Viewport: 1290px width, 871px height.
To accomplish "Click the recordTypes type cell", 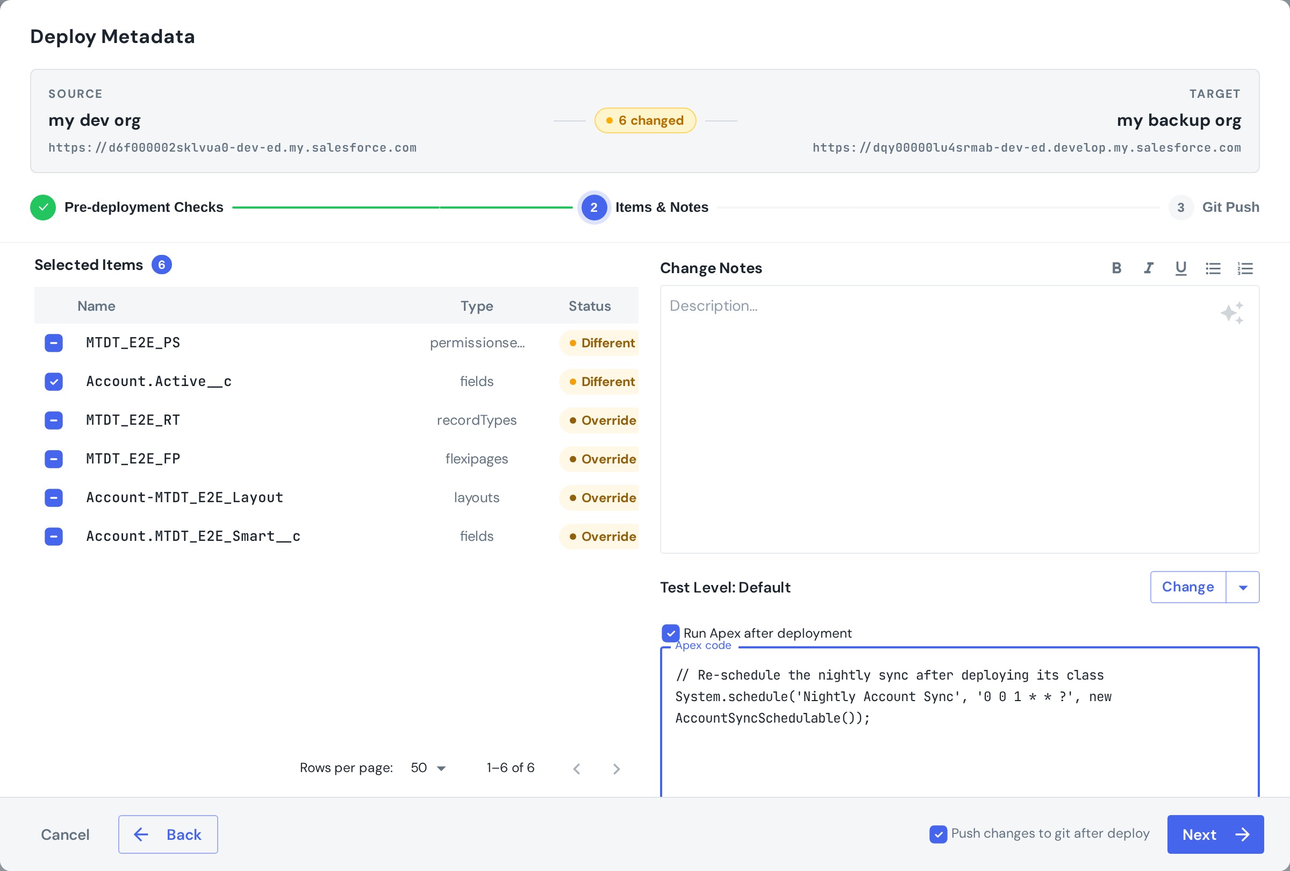I will click(x=476, y=420).
